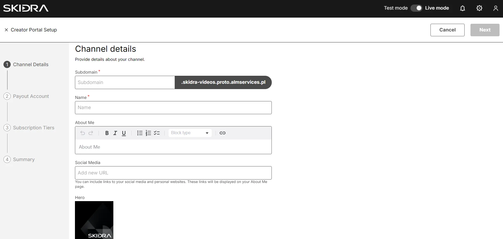Image resolution: width=503 pixels, height=239 pixels.
Task: Insert a numbered list
Action: click(x=148, y=133)
